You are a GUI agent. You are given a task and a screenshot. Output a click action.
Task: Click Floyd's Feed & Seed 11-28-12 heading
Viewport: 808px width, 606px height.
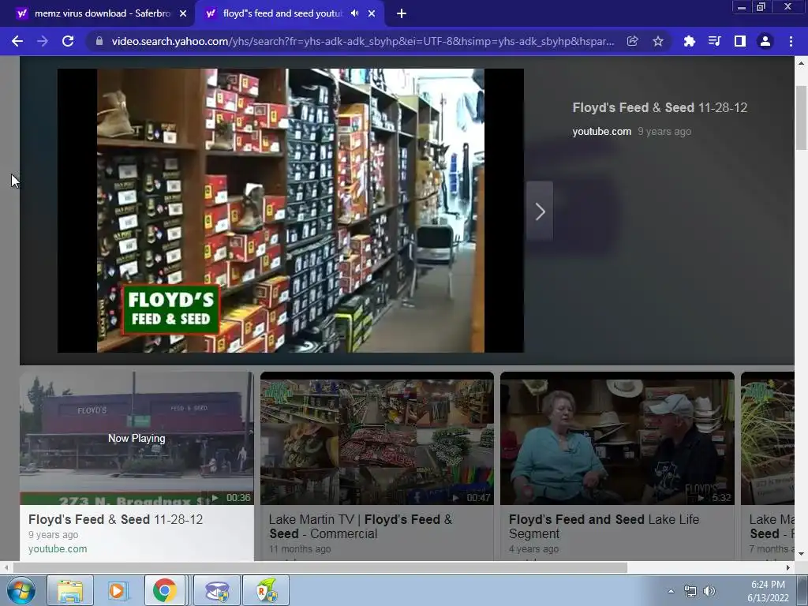tap(660, 107)
